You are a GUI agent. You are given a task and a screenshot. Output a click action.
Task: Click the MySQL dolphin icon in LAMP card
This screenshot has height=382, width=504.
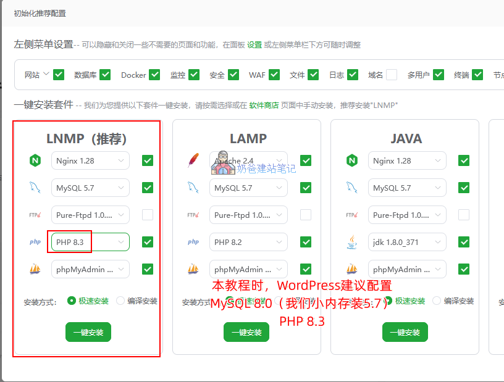[x=193, y=188]
